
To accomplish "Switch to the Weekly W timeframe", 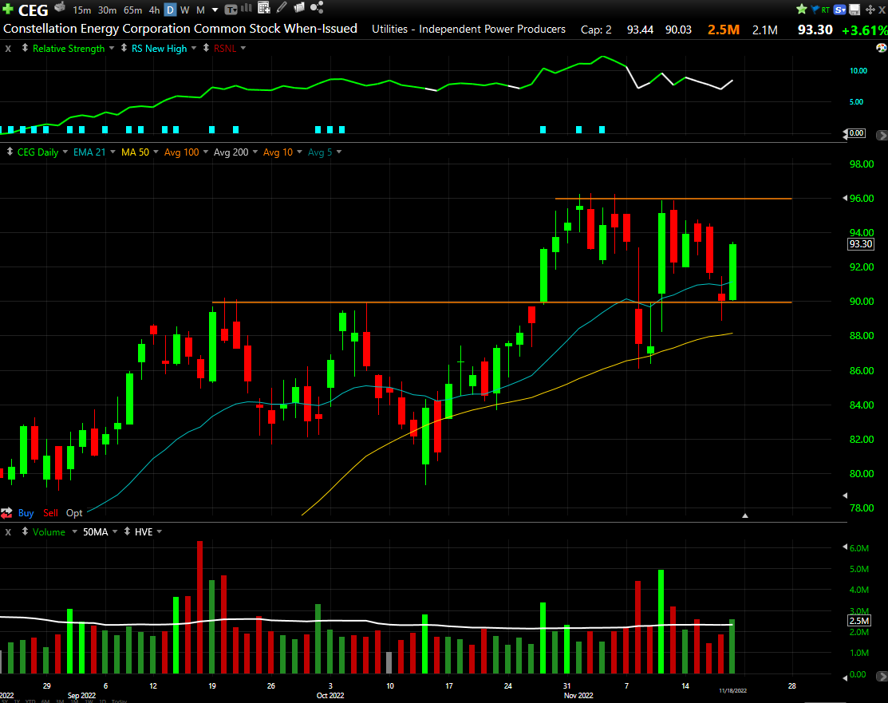I will (x=184, y=10).
